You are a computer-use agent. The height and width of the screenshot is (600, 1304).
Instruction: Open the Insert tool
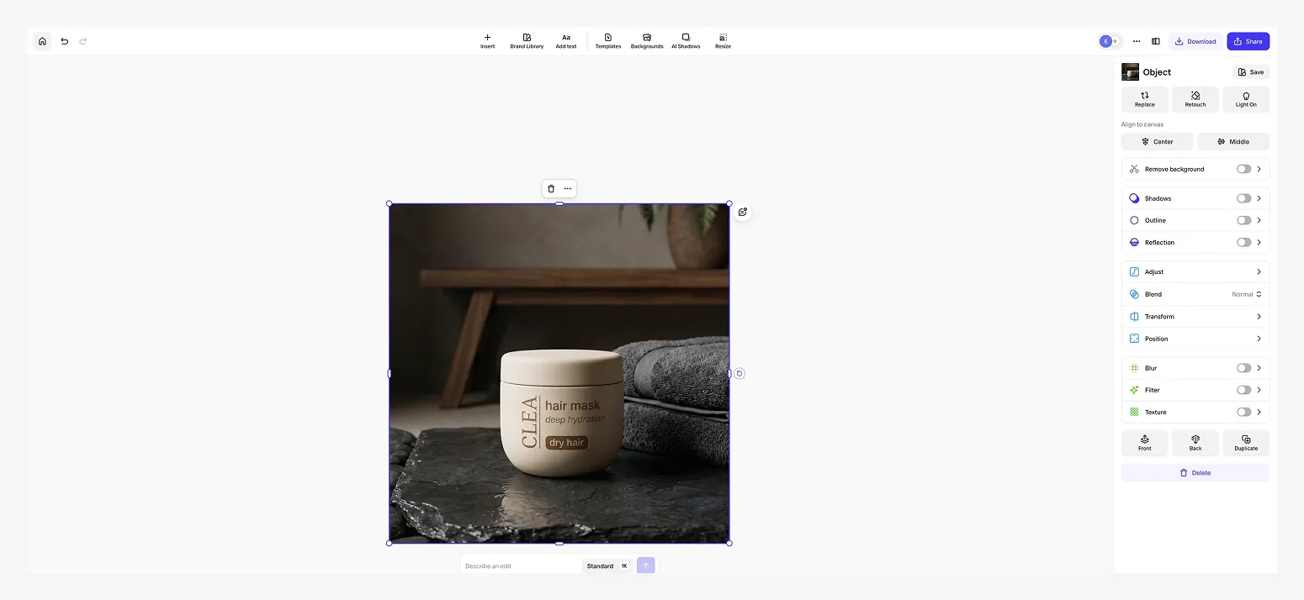coord(487,41)
